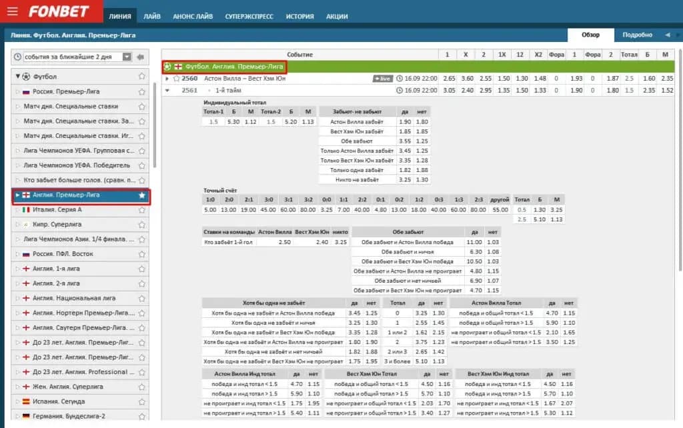This screenshot has height=428, width=683.
Task: Favorite event 2560 with its star
Action: [176, 79]
